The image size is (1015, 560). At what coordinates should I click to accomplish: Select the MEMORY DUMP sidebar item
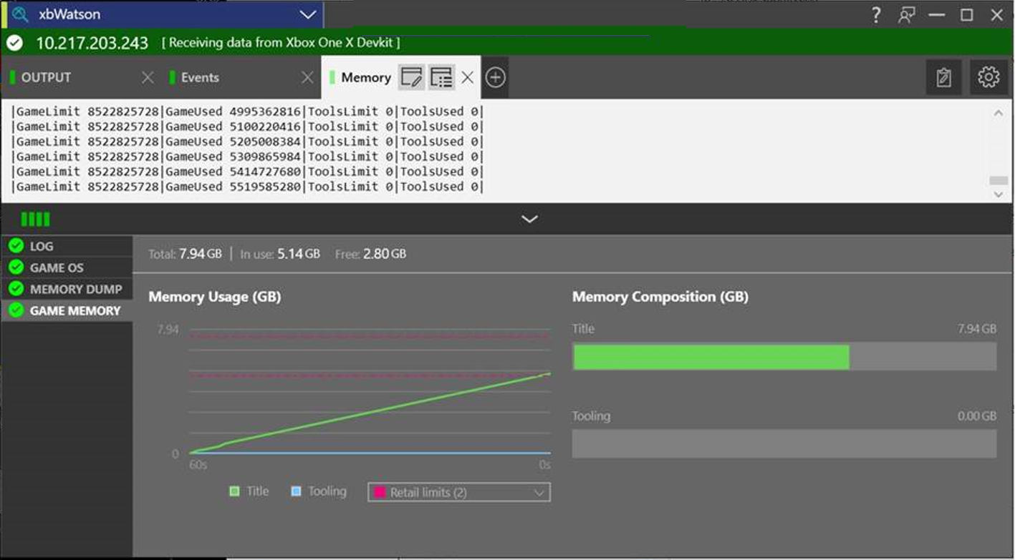pyautogui.click(x=67, y=289)
